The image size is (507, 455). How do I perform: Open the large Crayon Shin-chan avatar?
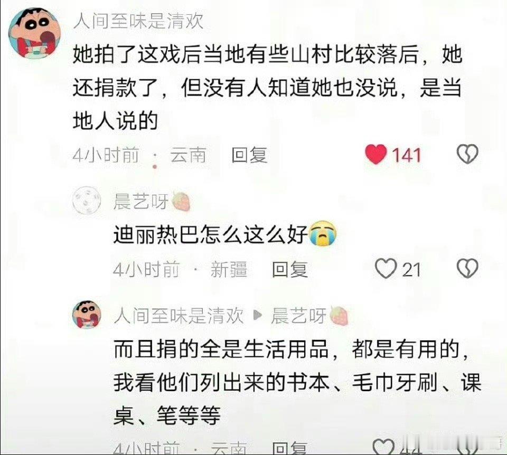[x=34, y=33]
